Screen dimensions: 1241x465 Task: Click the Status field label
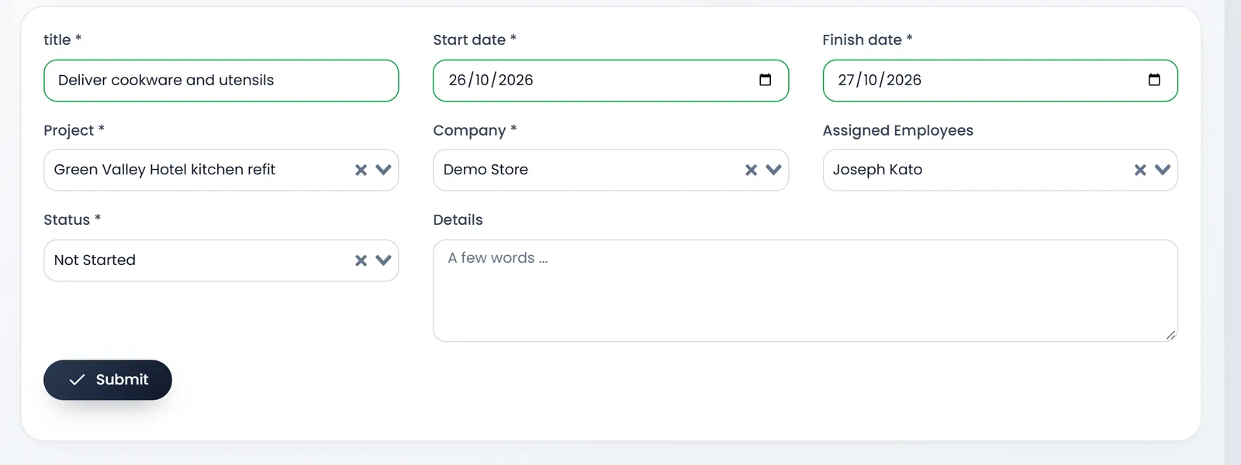click(72, 220)
